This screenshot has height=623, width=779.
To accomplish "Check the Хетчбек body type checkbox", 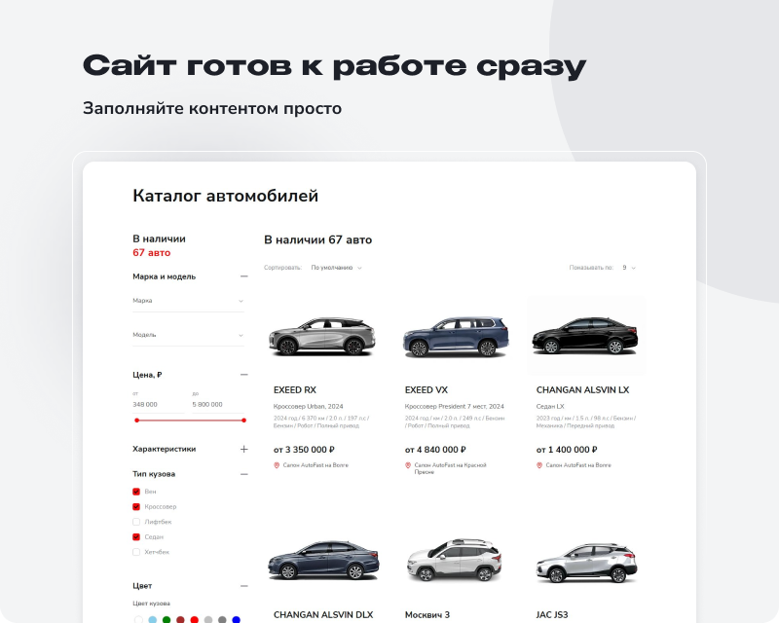I will [x=136, y=552].
